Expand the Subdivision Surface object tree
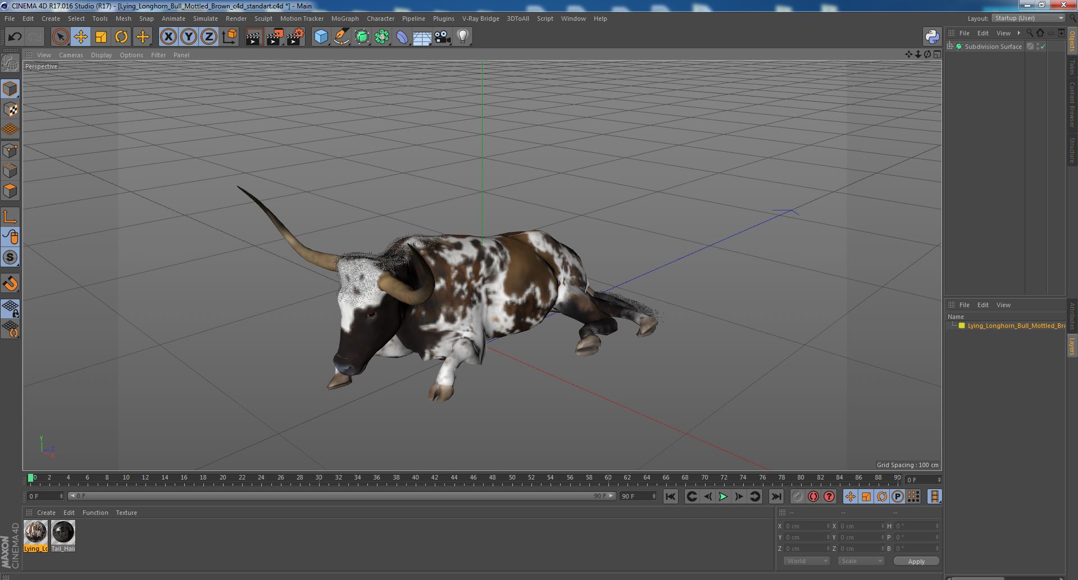 click(950, 47)
